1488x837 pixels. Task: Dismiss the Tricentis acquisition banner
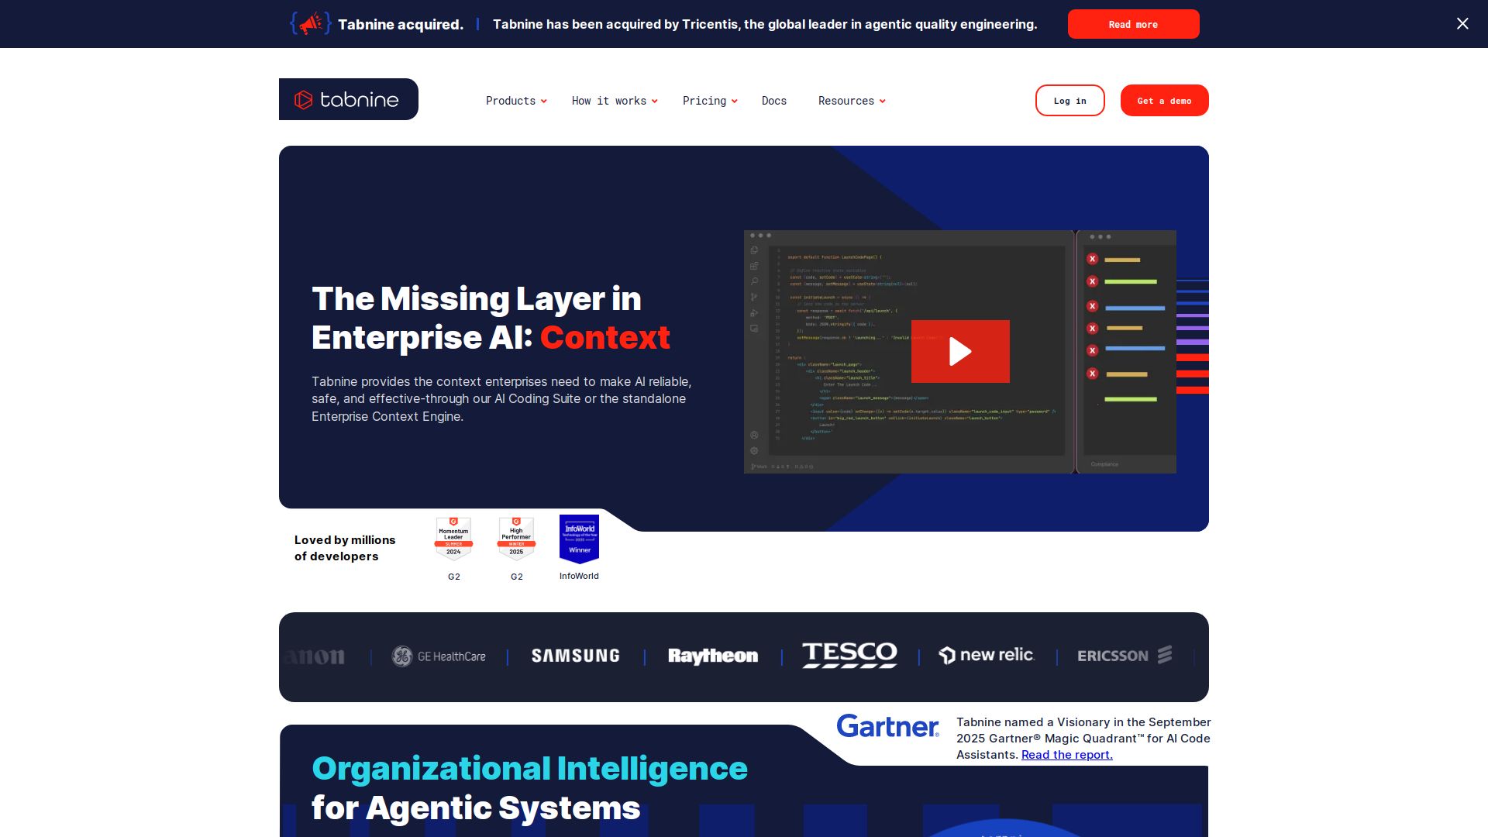[1462, 24]
